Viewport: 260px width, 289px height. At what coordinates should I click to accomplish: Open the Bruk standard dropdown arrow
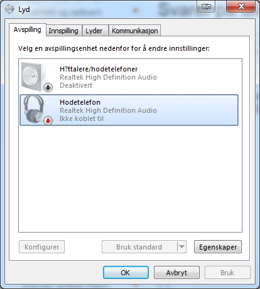point(181,247)
